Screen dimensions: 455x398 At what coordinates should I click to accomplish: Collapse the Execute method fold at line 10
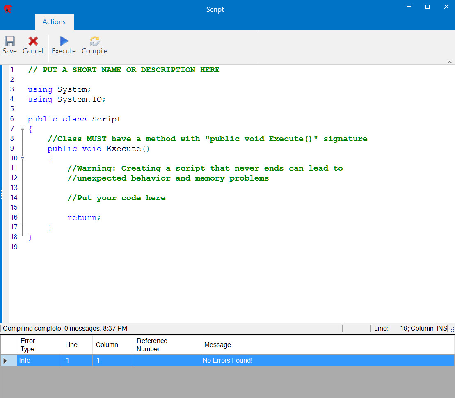coord(22,157)
